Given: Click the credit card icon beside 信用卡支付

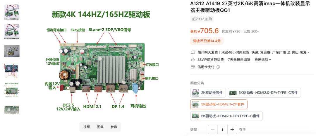Looking at the screenshot, I should pyautogui.click(x=193, y=67).
